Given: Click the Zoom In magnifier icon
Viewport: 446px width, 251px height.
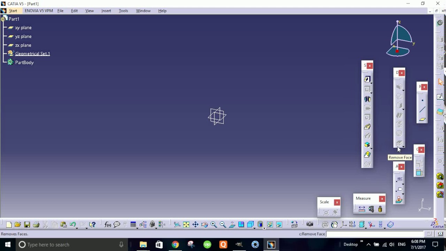Looking at the screenshot, I should click(214, 225).
